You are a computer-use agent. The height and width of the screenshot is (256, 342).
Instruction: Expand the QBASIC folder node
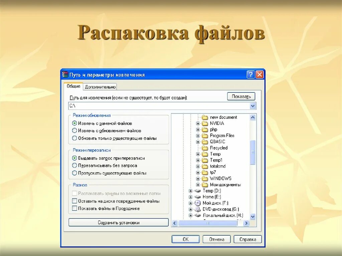tap(198, 142)
